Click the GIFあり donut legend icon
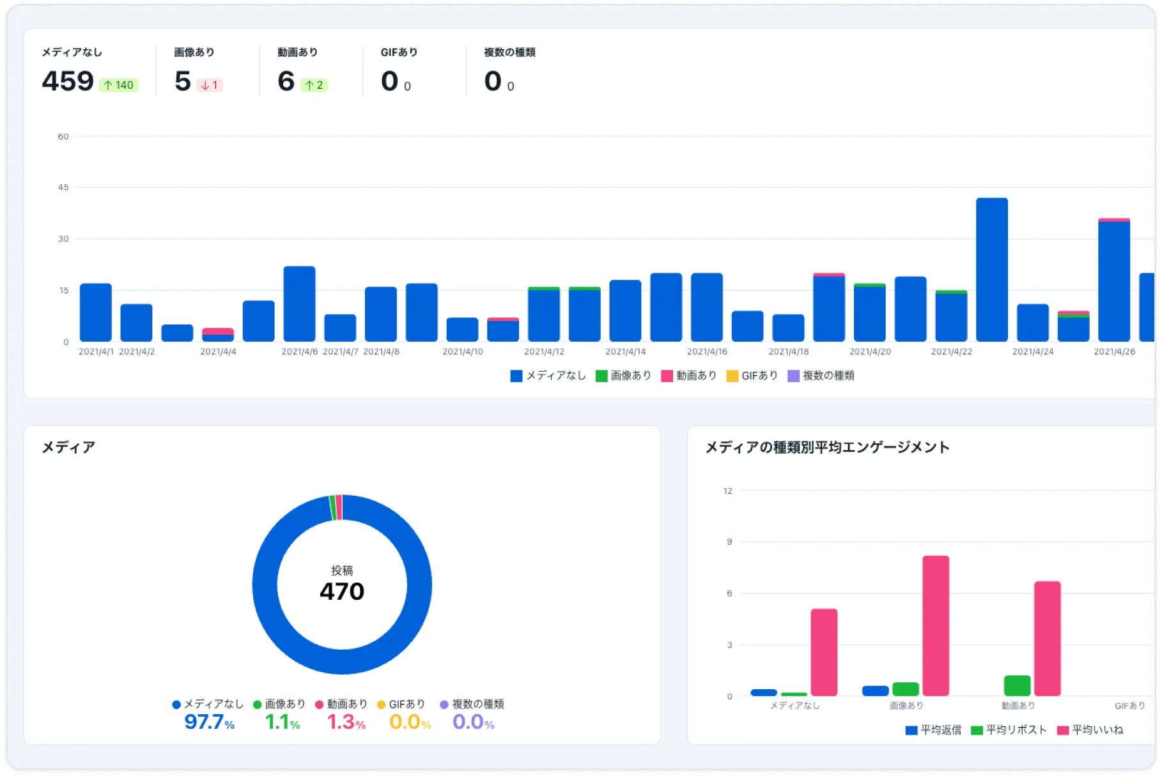Screen dimensions: 1162x778 click(382, 705)
